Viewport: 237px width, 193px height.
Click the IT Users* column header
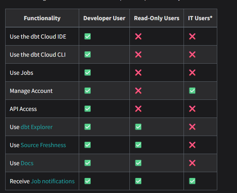200,18
